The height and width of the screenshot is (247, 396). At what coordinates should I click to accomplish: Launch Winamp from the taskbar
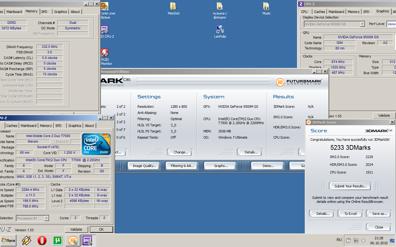pyautogui.click(x=27, y=240)
